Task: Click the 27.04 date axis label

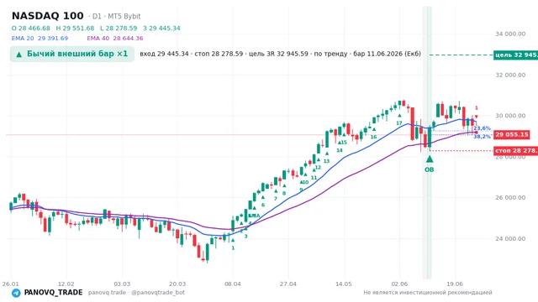Action: coord(288,284)
